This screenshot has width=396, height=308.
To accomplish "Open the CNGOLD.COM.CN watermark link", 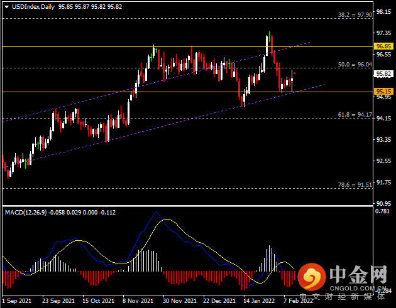I will coord(358,288).
